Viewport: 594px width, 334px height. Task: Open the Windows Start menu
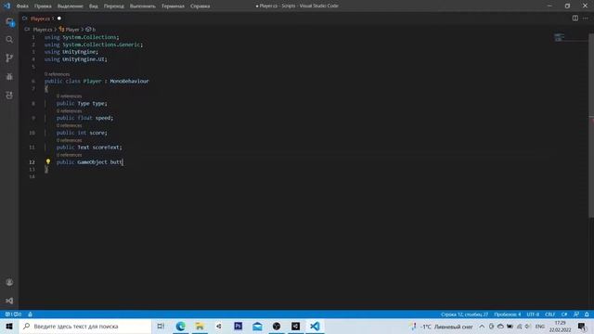tap(9, 326)
